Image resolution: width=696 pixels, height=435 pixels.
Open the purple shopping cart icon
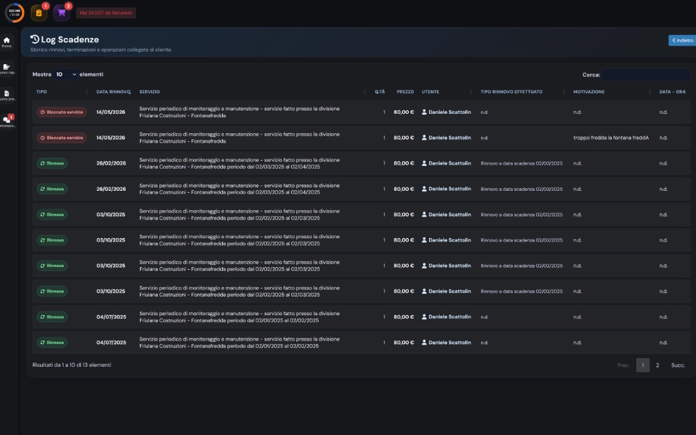click(x=62, y=13)
